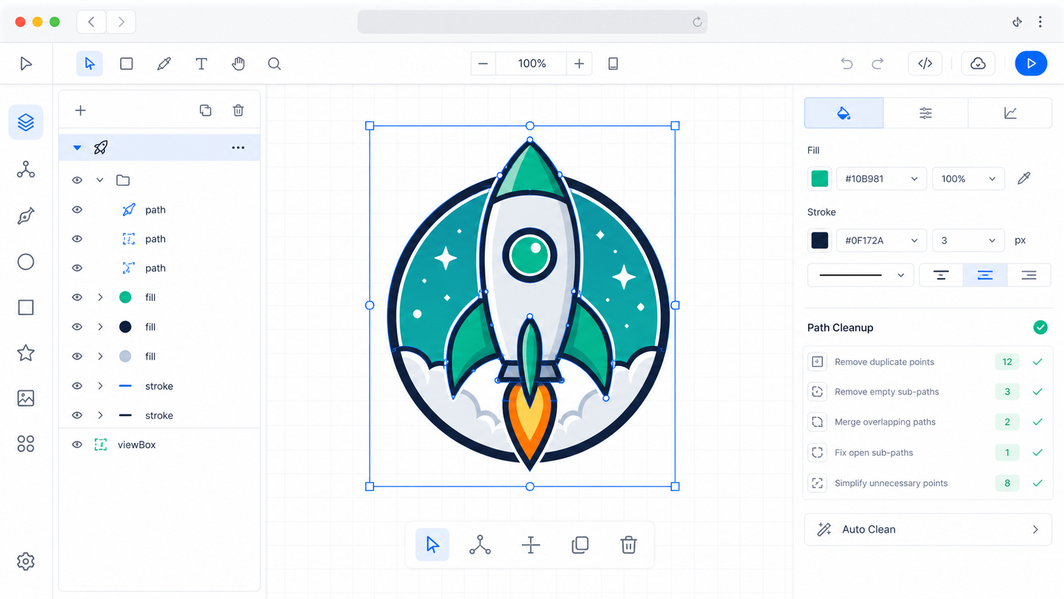Delete layer using layers panel trash

click(238, 111)
